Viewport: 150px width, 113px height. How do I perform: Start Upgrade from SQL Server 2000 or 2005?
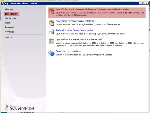coord(79,40)
